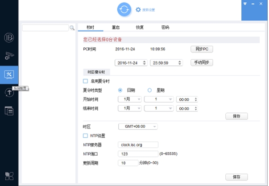Click the PC time value 10:09:56
This screenshot has width=269, height=186.
[x=157, y=49]
